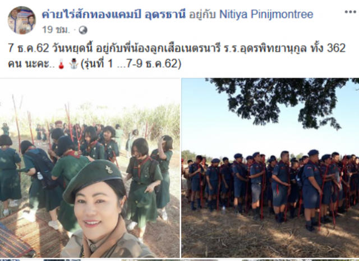Click the snowman emoji in the post
Image resolution: width=359 pixels, height=261 pixels.
click(x=73, y=64)
